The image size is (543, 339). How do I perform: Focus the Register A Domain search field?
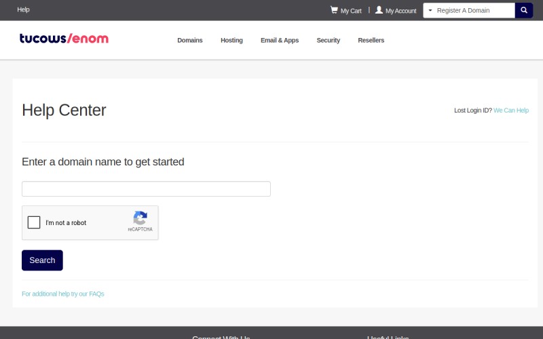pyautogui.click(x=474, y=10)
